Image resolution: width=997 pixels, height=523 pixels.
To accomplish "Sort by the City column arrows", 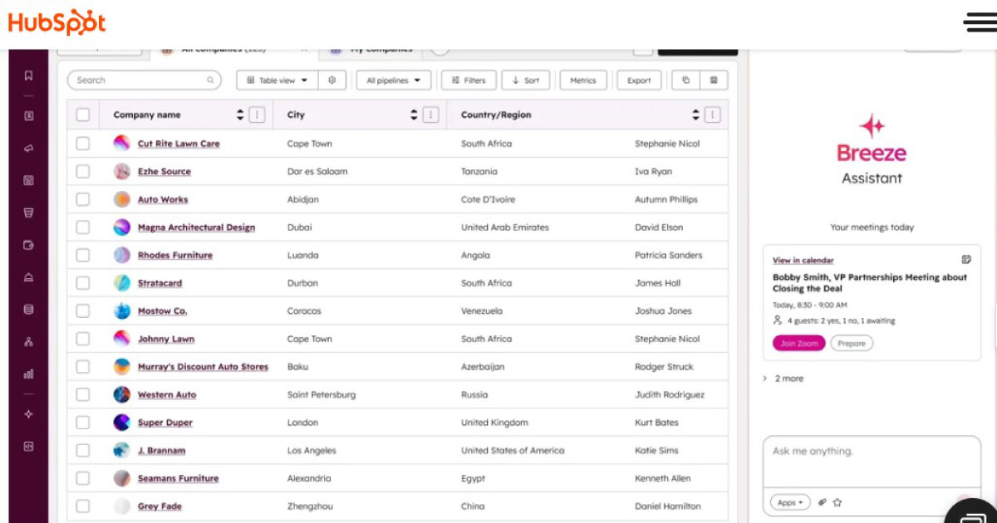I will [x=415, y=115].
